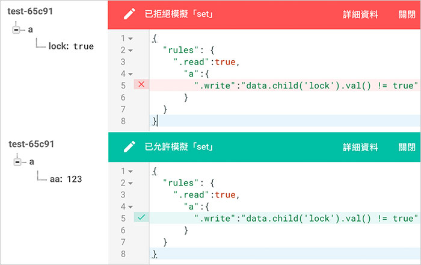
Task: Open 詳細資料 in the green allowed banner
Action: 360,146
